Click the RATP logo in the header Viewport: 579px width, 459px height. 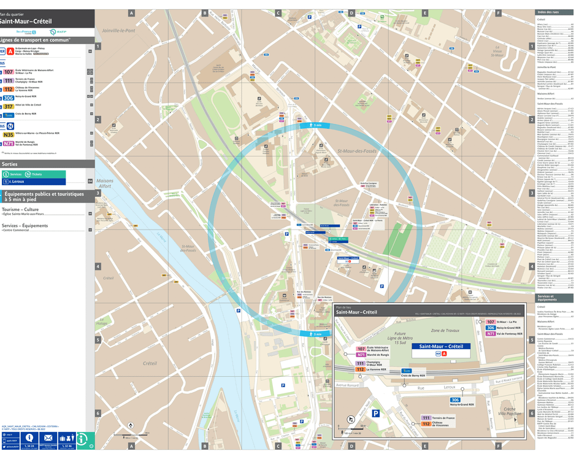(x=58, y=32)
